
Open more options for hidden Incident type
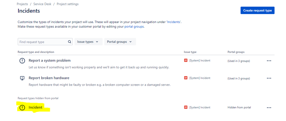269,108
